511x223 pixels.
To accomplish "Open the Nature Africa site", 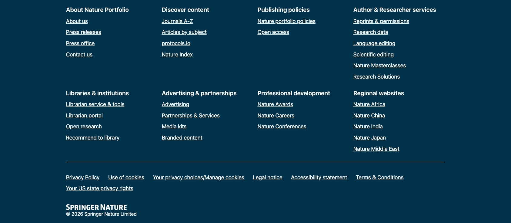I will (x=369, y=104).
